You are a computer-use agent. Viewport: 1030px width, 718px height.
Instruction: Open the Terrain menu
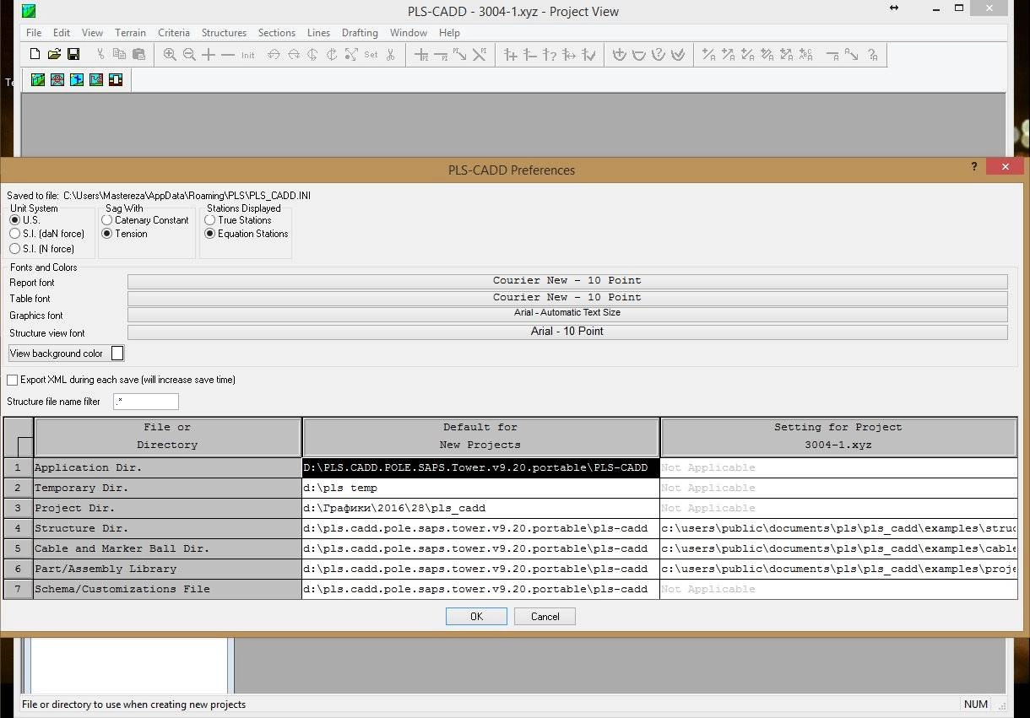(x=131, y=33)
